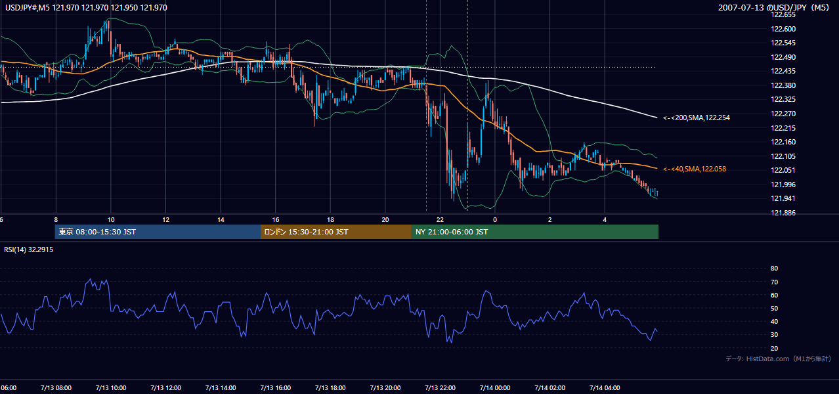Click the 7/13 20:00 bottom time label
The width and height of the screenshot is (839, 394).
coord(385,387)
